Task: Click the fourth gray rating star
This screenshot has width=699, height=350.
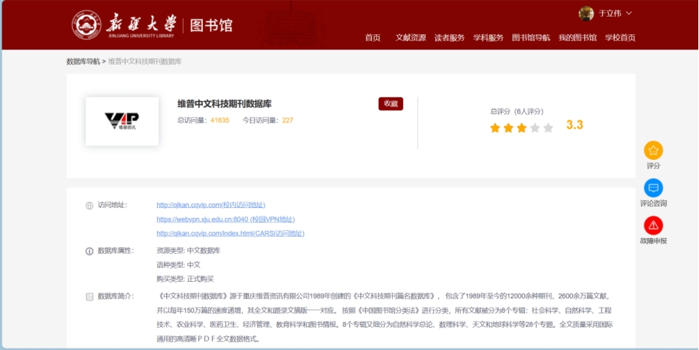Action: (x=535, y=128)
